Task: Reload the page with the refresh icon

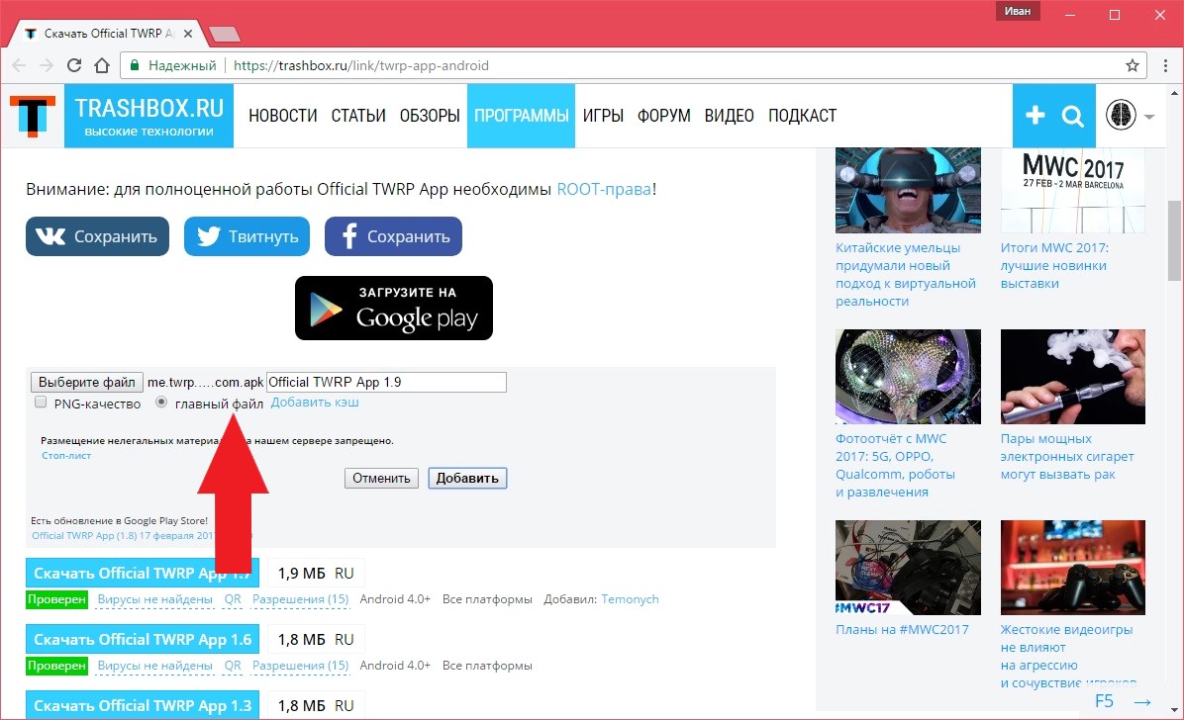Action: [74, 65]
